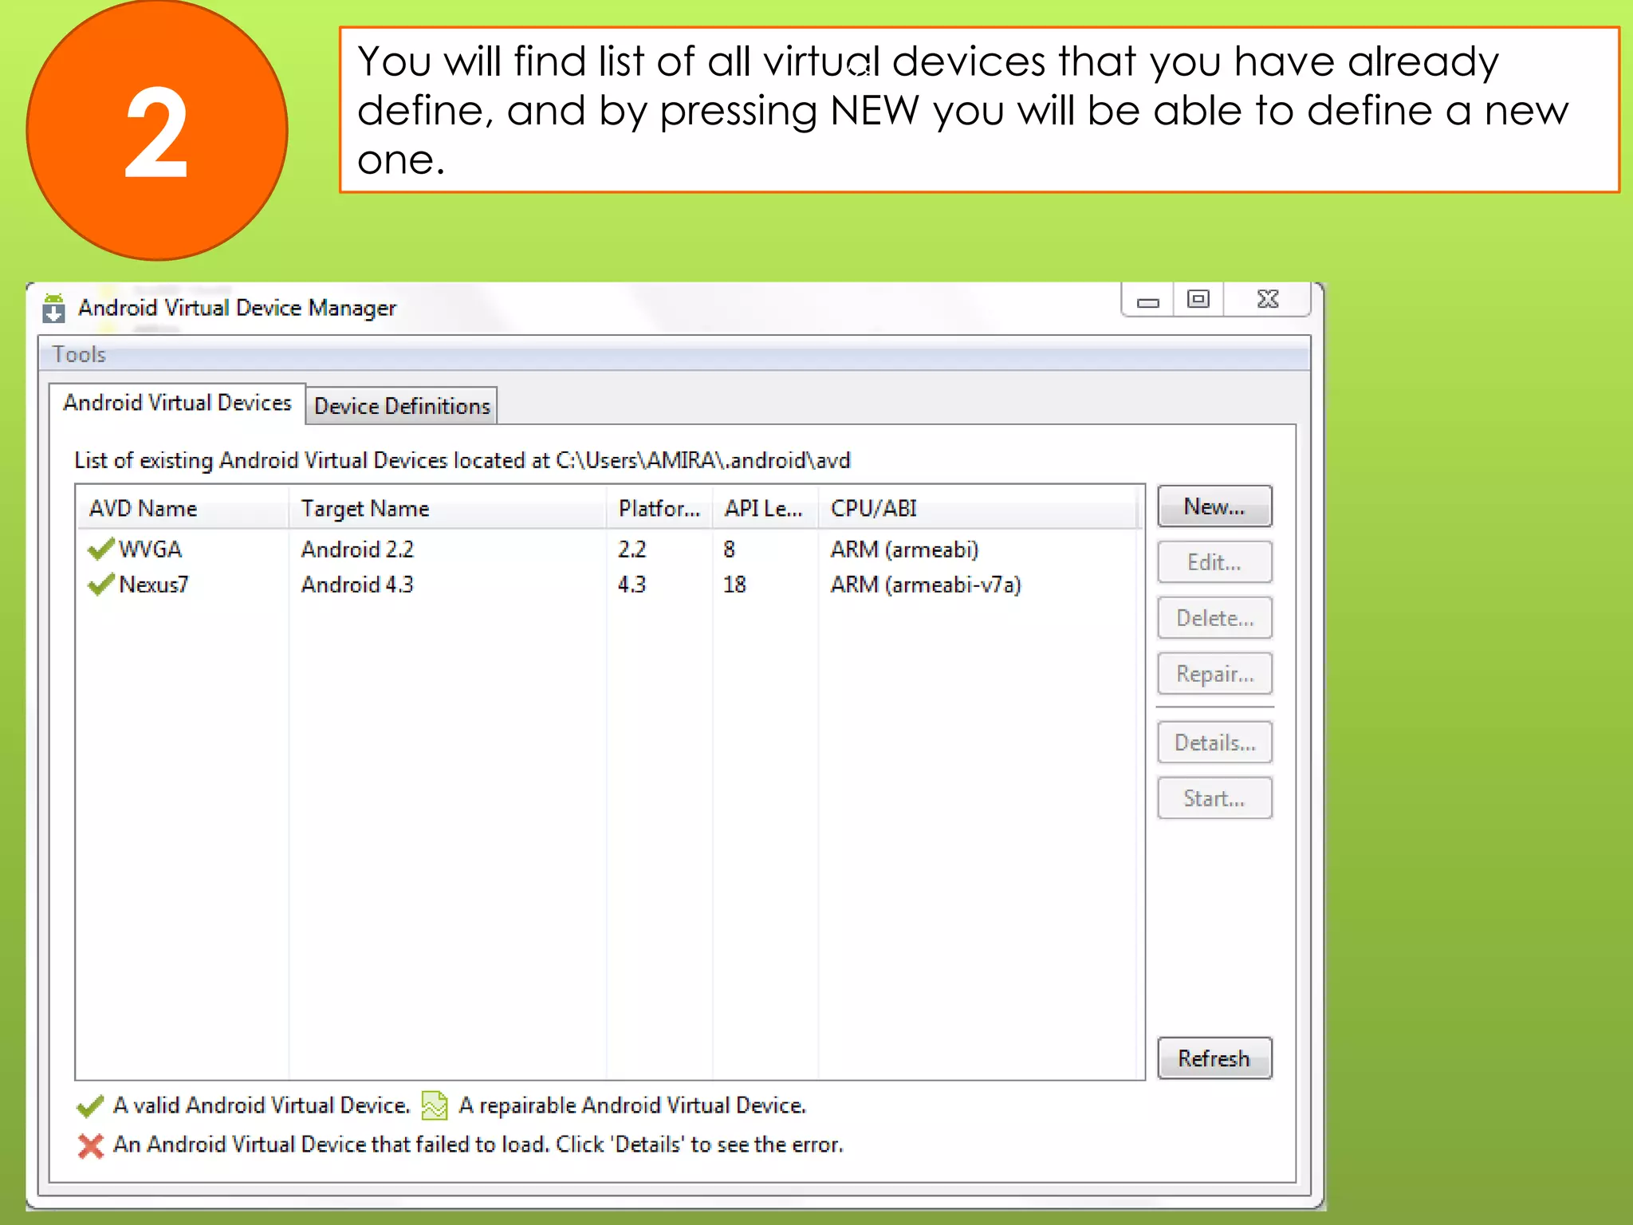Click the API level value 8

pos(729,549)
